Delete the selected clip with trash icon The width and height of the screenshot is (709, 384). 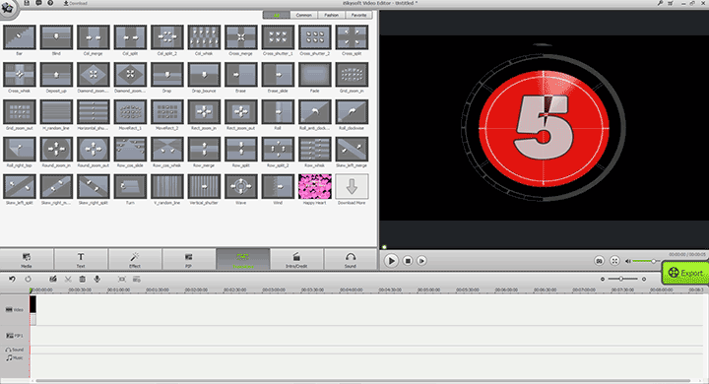pyautogui.click(x=83, y=279)
